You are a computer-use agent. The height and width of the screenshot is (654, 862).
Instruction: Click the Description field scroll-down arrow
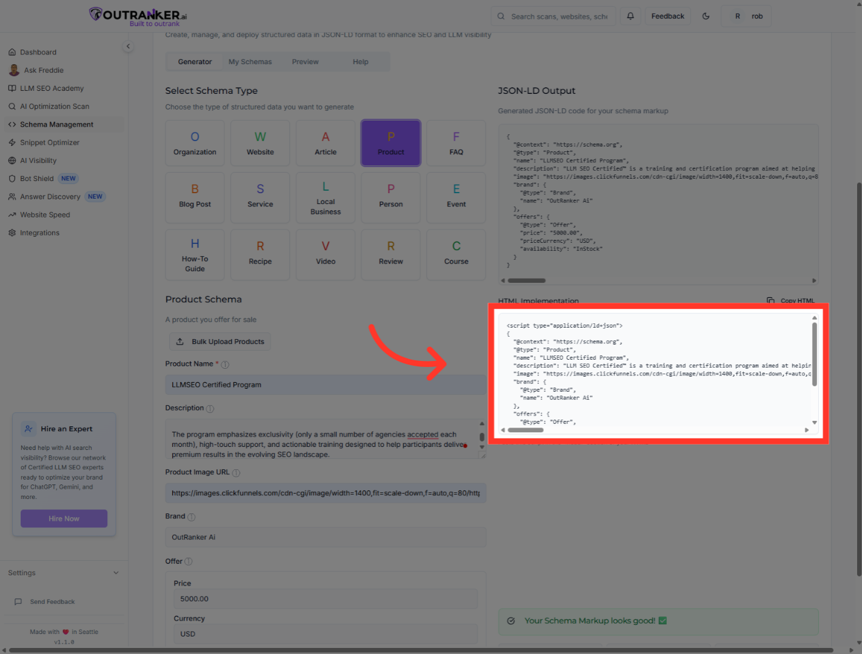click(x=482, y=448)
